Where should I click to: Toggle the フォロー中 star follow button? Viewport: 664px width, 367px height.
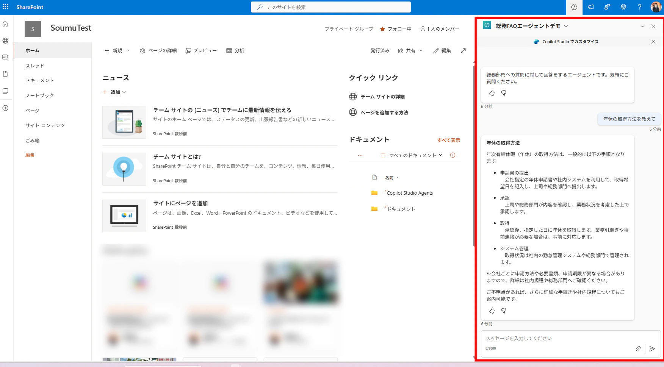(x=396, y=29)
